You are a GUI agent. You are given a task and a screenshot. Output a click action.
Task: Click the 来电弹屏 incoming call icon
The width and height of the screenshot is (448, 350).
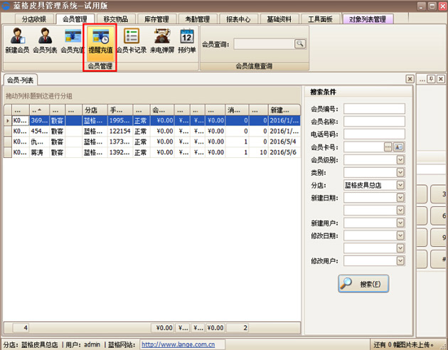tap(161, 40)
